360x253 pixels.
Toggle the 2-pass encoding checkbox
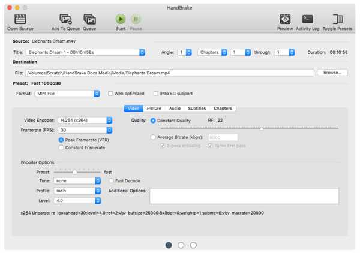click(x=163, y=146)
